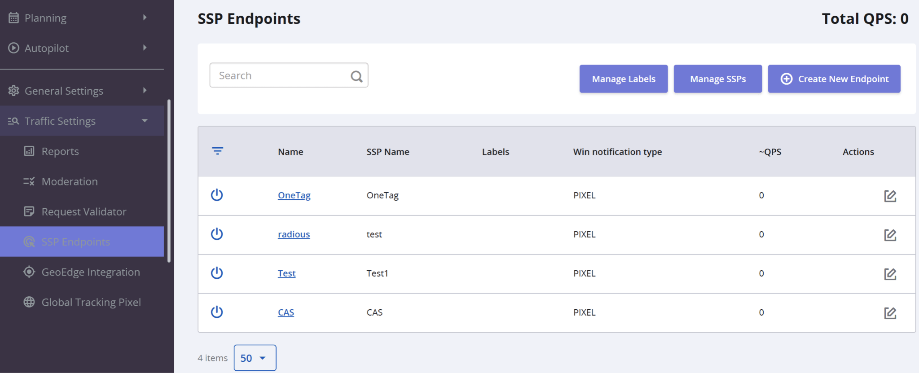
Task: Edit the radious endpoint
Action: (890, 235)
